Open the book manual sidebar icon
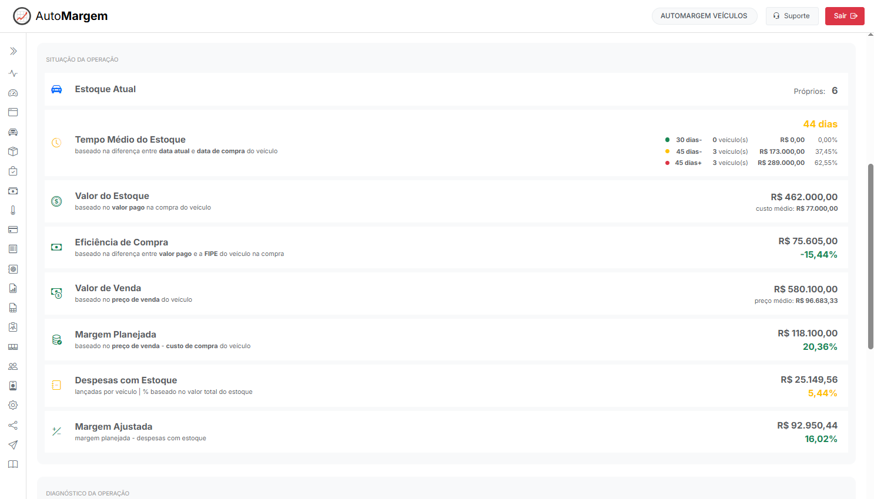 [x=13, y=464]
